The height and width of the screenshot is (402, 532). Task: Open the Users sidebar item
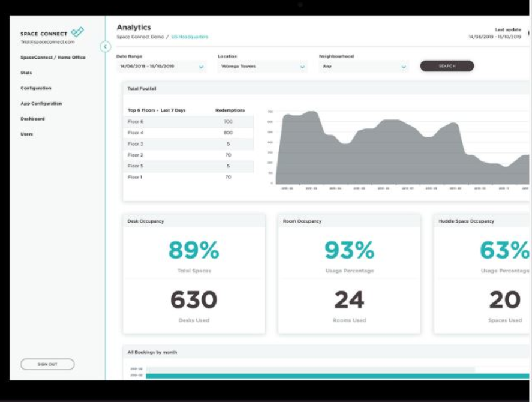(26, 134)
